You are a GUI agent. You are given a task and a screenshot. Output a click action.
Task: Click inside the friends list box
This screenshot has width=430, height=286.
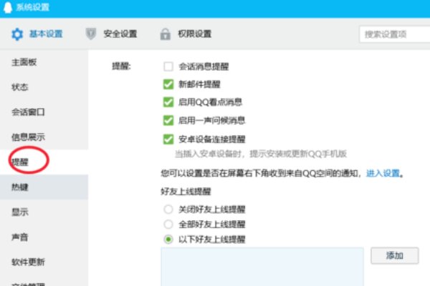262,267
